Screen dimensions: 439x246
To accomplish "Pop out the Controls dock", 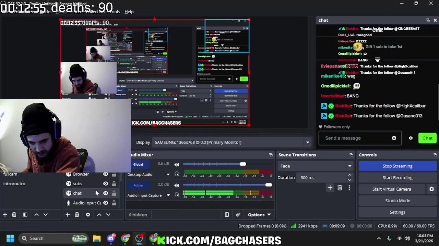I will 435,155.
